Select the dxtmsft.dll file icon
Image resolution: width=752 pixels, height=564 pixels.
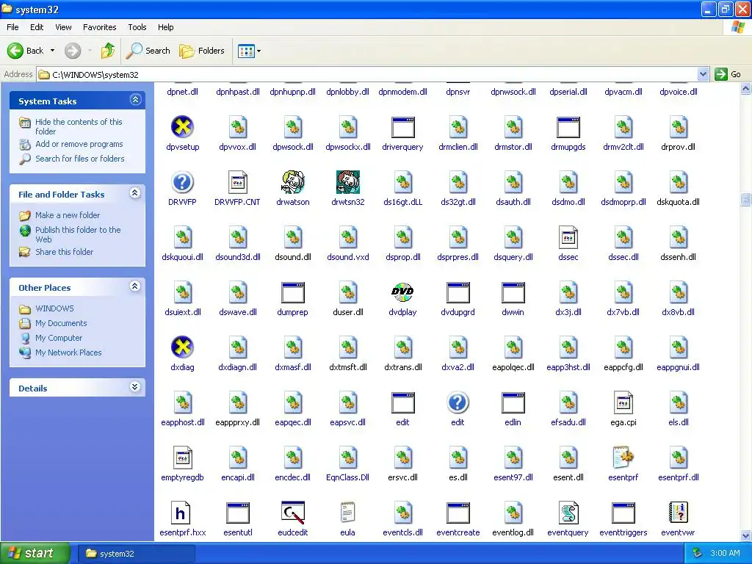(347, 347)
